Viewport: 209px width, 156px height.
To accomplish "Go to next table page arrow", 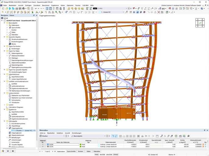I will click(x=52, y=151).
